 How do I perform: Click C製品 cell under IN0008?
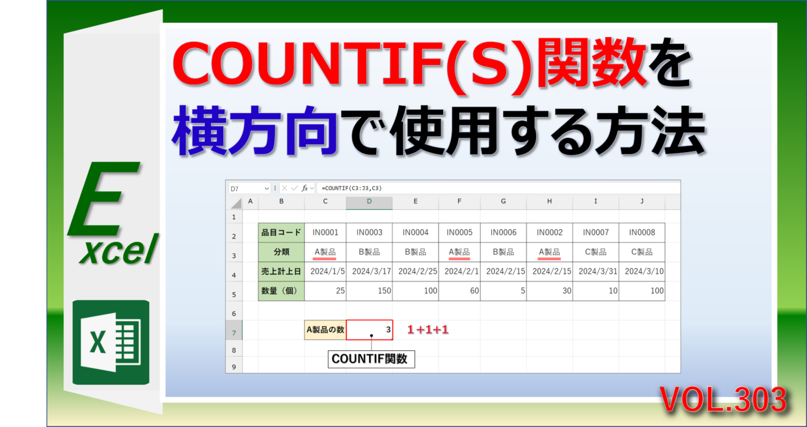coord(642,252)
